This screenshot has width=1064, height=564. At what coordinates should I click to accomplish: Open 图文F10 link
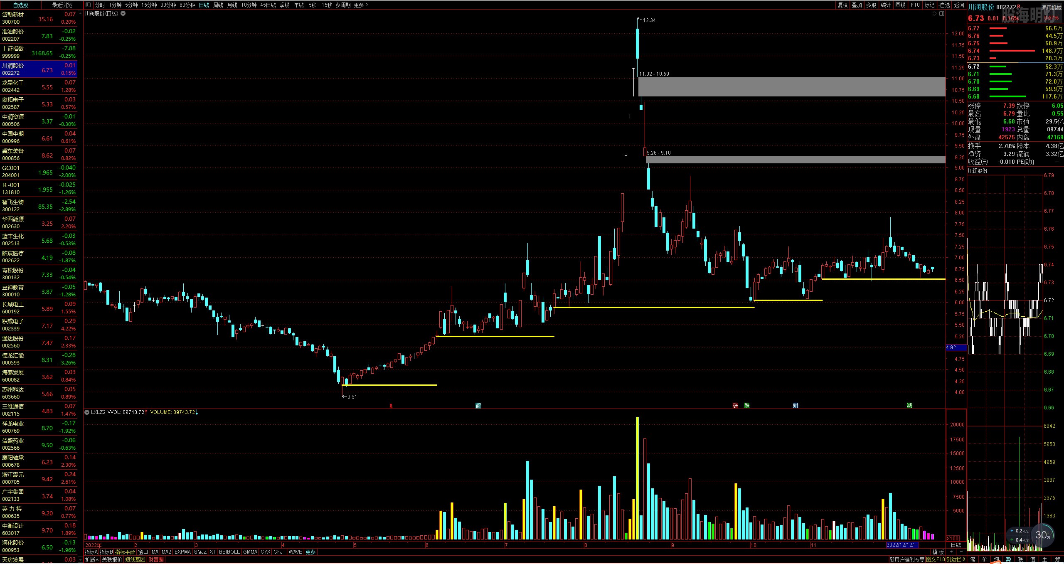[936, 559]
